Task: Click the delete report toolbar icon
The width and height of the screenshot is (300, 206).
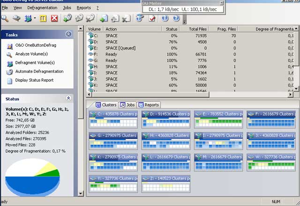Action: pos(127,19)
